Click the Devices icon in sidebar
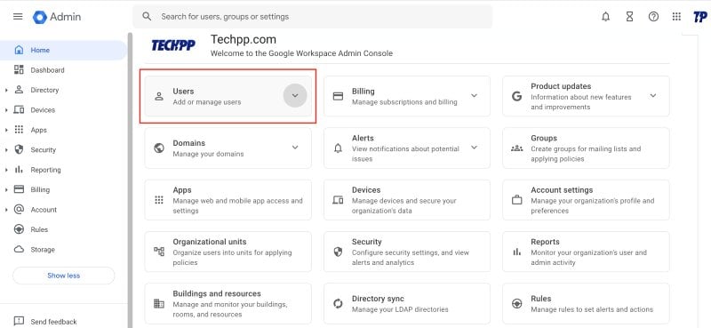 [x=19, y=110]
